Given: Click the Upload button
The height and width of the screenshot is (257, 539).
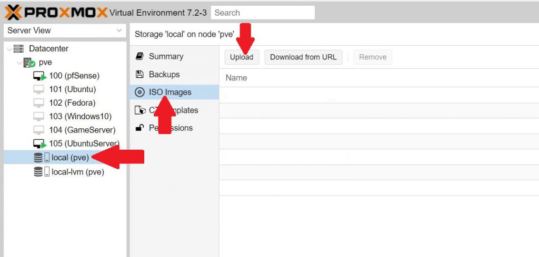Looking at the screenshot, I should [242, 57].
